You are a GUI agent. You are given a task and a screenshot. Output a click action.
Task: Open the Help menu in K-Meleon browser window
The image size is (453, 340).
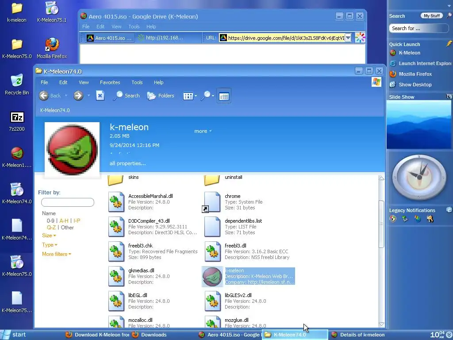click(151, 27)
